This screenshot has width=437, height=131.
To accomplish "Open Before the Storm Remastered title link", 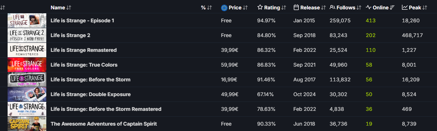I will pos(106,109).
